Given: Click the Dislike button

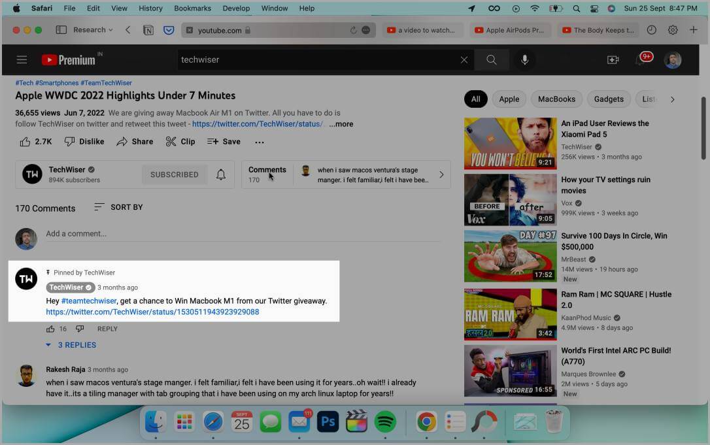Looking at the screenshot, I should 84,142.
